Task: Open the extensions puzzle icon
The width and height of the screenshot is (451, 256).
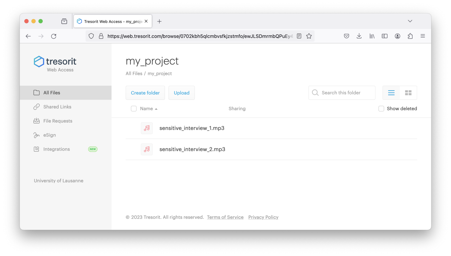Action: click(x=410, y=36)
